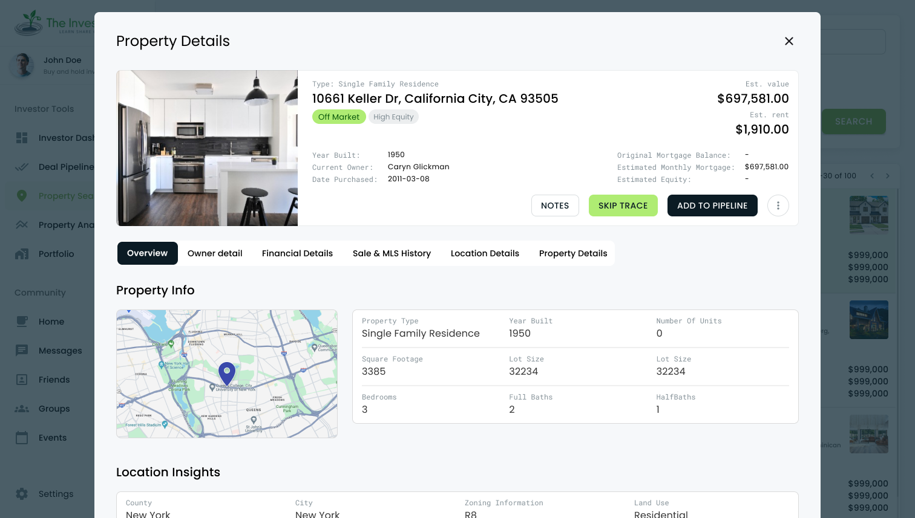Click the Investor Dashboard grid icon

click(x=22, y=138)
